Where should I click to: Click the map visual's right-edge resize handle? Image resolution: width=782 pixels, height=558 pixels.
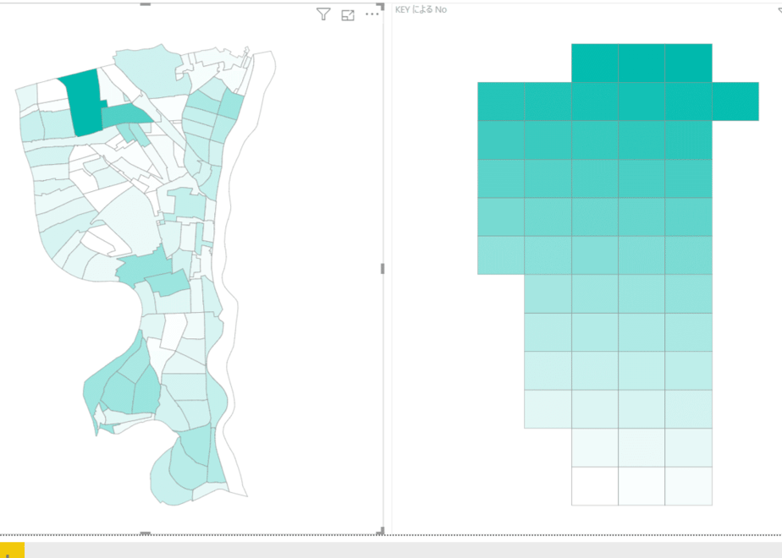click(383, 269)
